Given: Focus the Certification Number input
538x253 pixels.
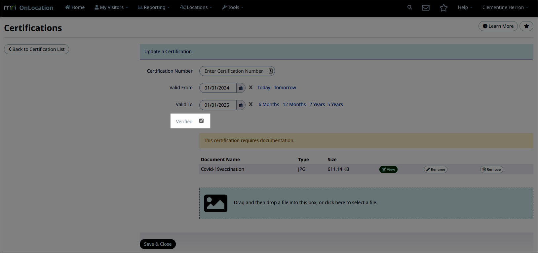Looking at the screenshot, I should (237, 71).
